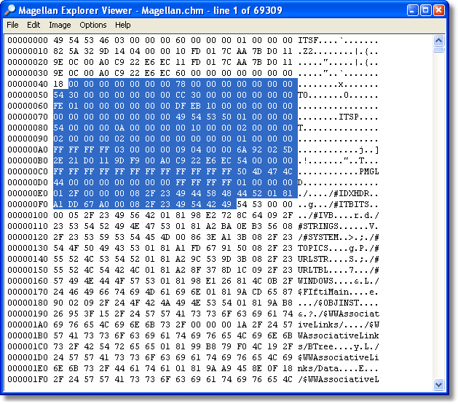Click ASCII text '#IDXHDR' in row 000000E0
Viewport: 458px width, 404px height.
pos(351,194)
